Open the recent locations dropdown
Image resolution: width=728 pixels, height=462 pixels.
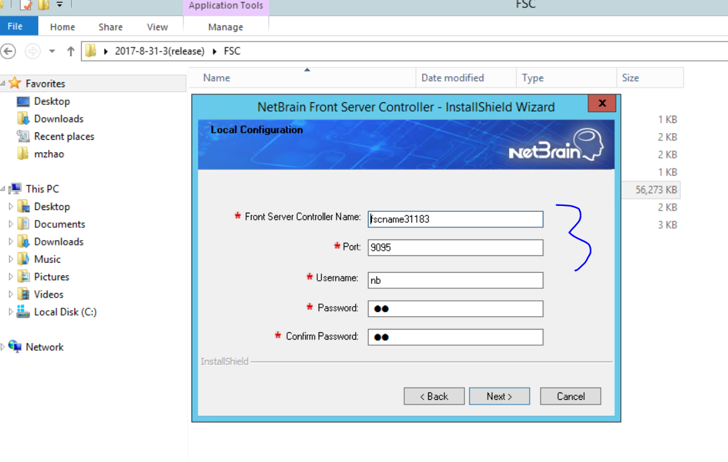(x=52, y=51)
